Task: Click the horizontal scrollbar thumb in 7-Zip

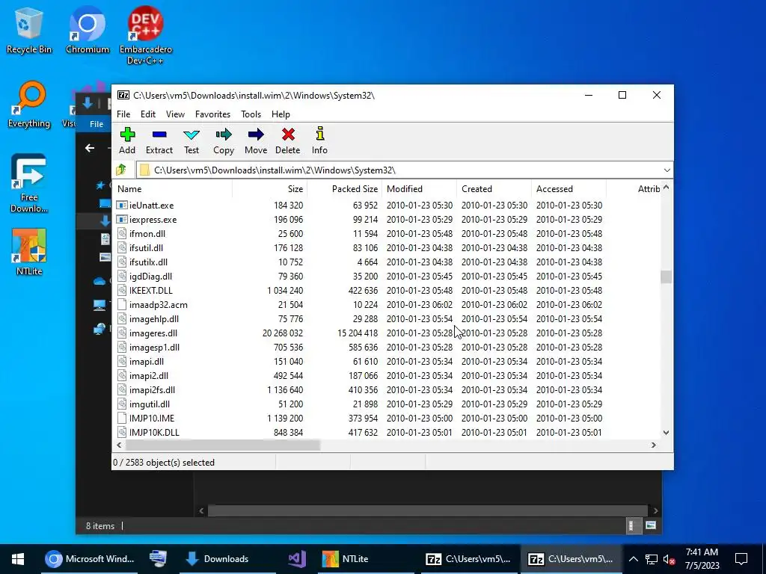Action: pyautogui.click(x=223, y=445)
